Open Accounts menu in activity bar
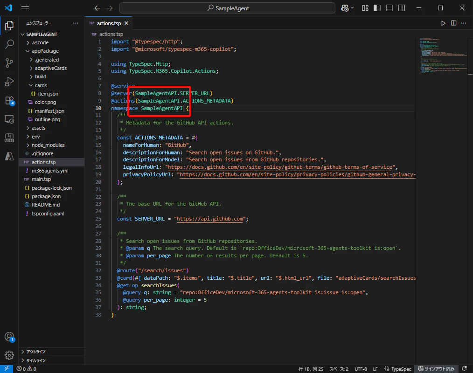The width and height of the screenshot is (473, 373). [9, 337]
